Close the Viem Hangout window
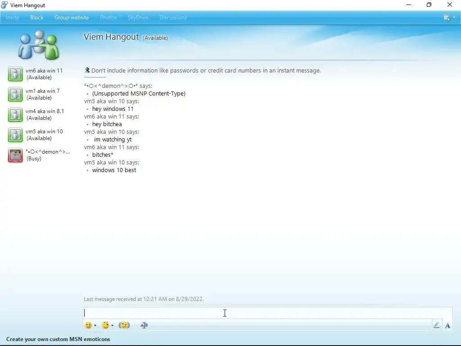461x346 pixels. [x=450, y=5]
